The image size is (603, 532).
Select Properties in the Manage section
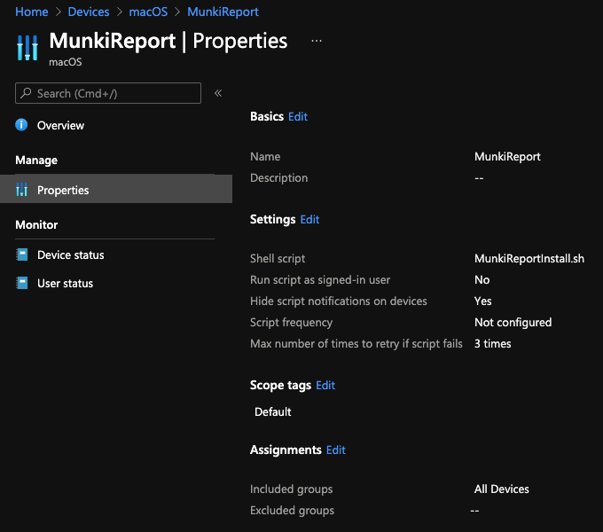63,190
